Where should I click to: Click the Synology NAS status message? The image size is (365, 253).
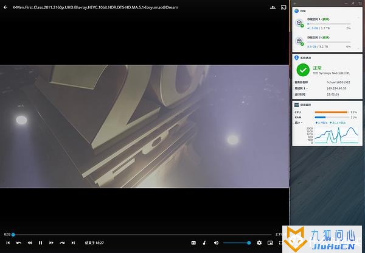pyautogui.click(x=332, y=73)
